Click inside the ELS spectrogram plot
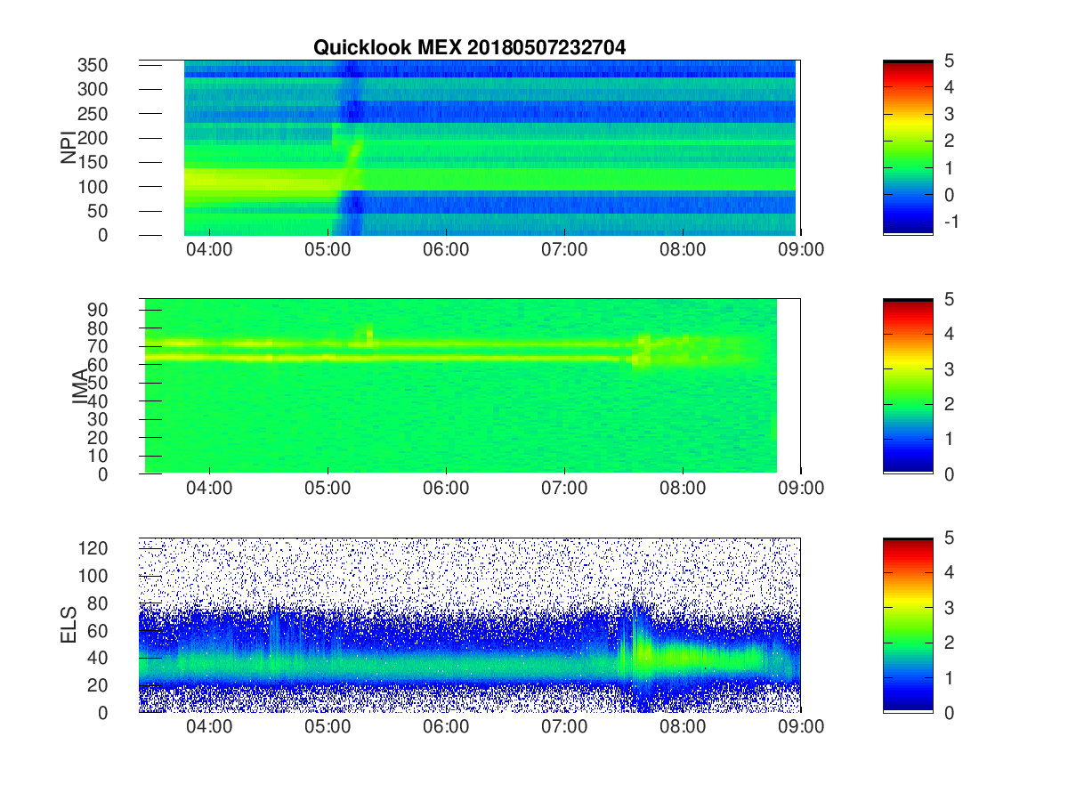 click(x=470, y=625)
